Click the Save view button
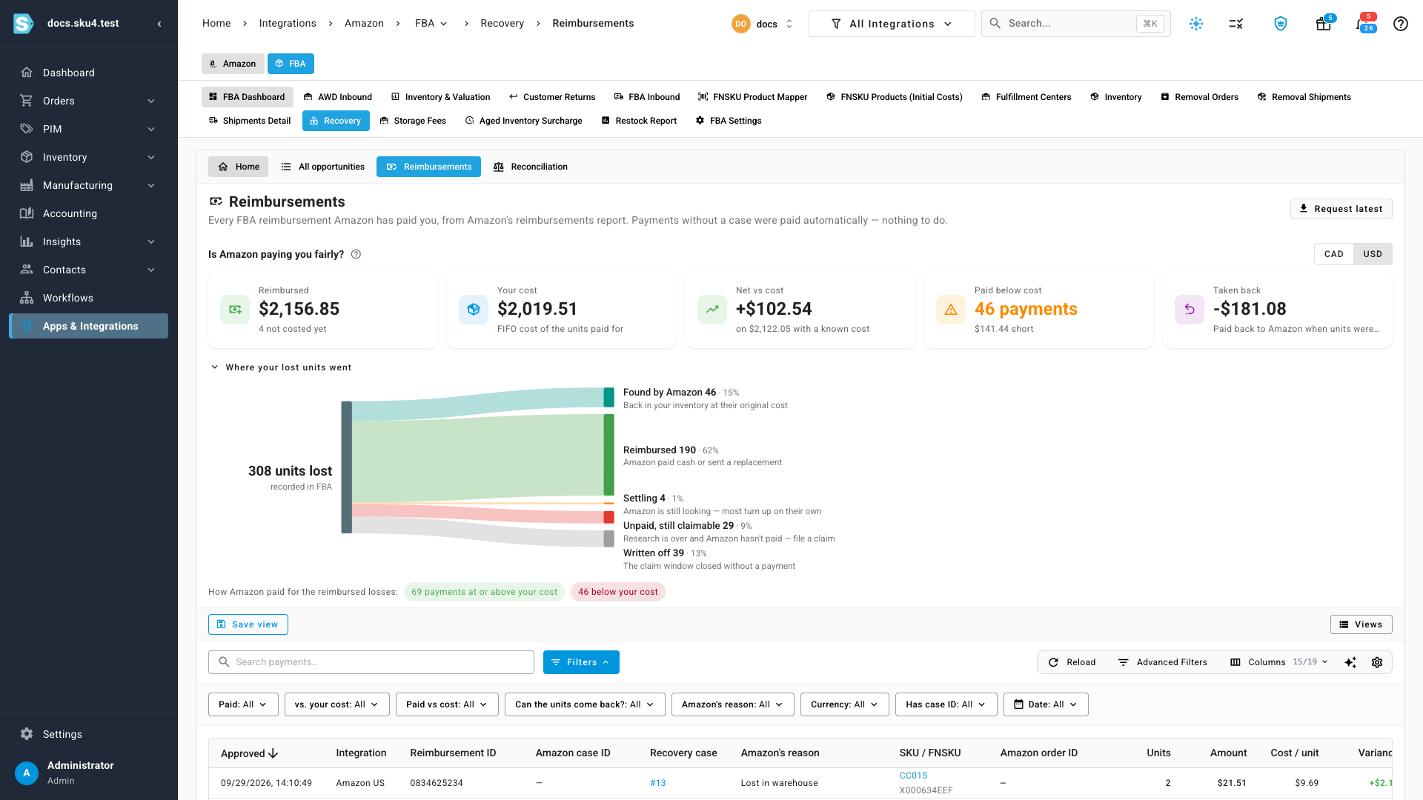Viewport: 1423px width, 800px height. [248, 624]
